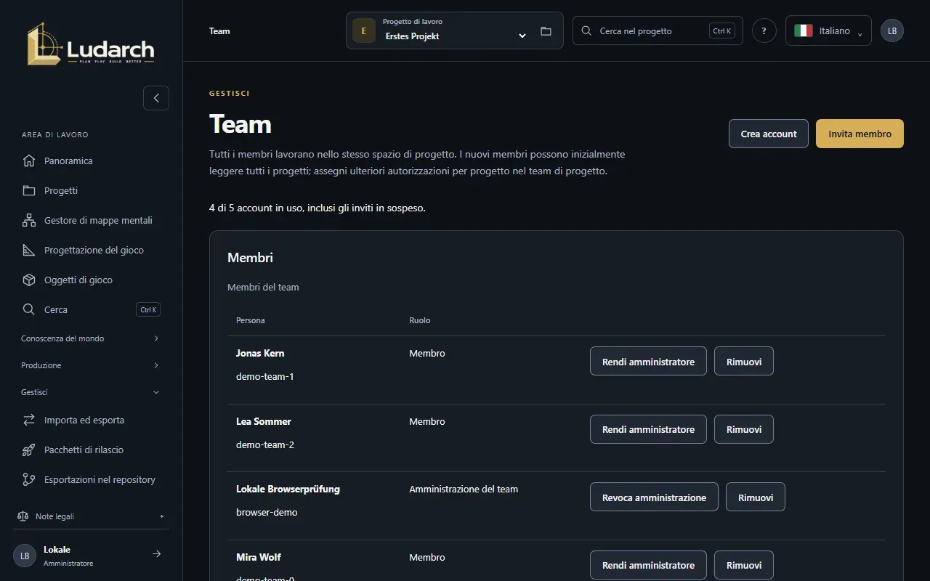Click the Cerca nel progetto search field

658,31
